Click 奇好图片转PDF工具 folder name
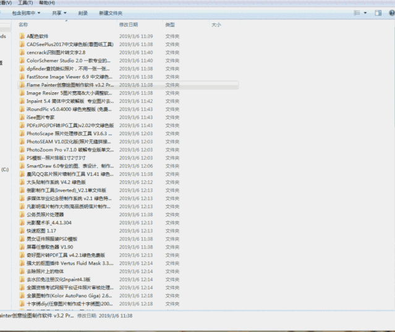 click(x=66, y=255)
